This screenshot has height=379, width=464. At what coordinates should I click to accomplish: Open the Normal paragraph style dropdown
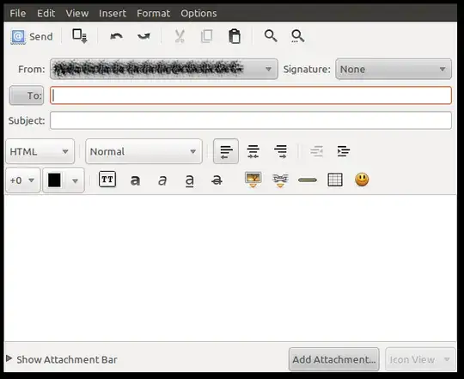point(143,151)
